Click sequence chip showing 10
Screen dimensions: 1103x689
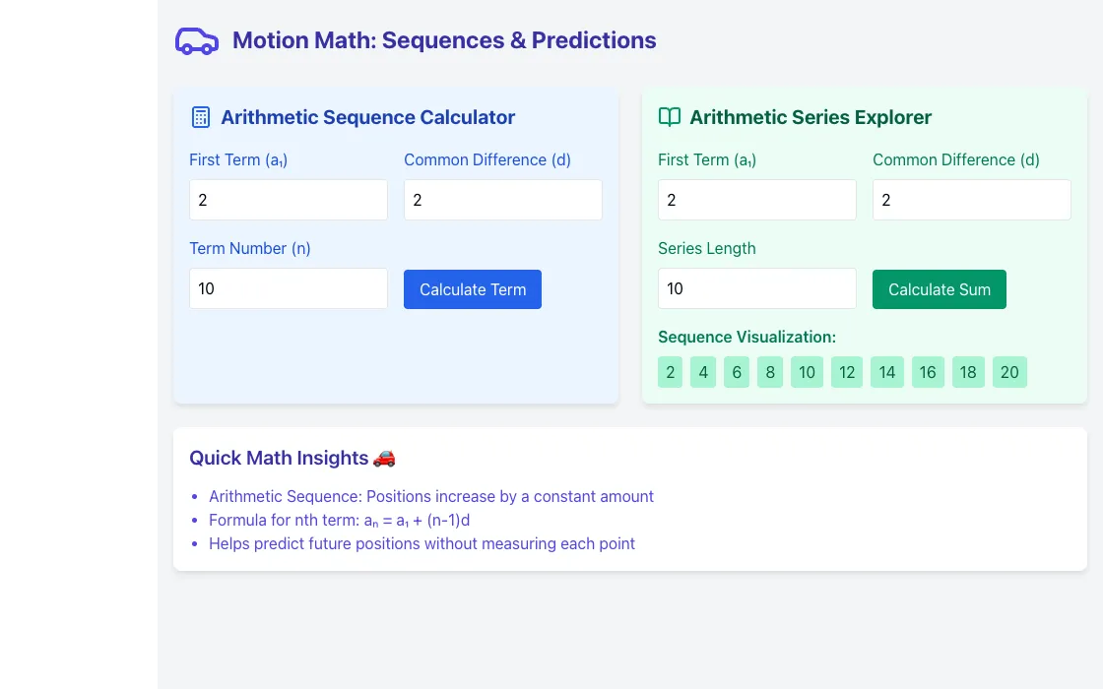807,373
